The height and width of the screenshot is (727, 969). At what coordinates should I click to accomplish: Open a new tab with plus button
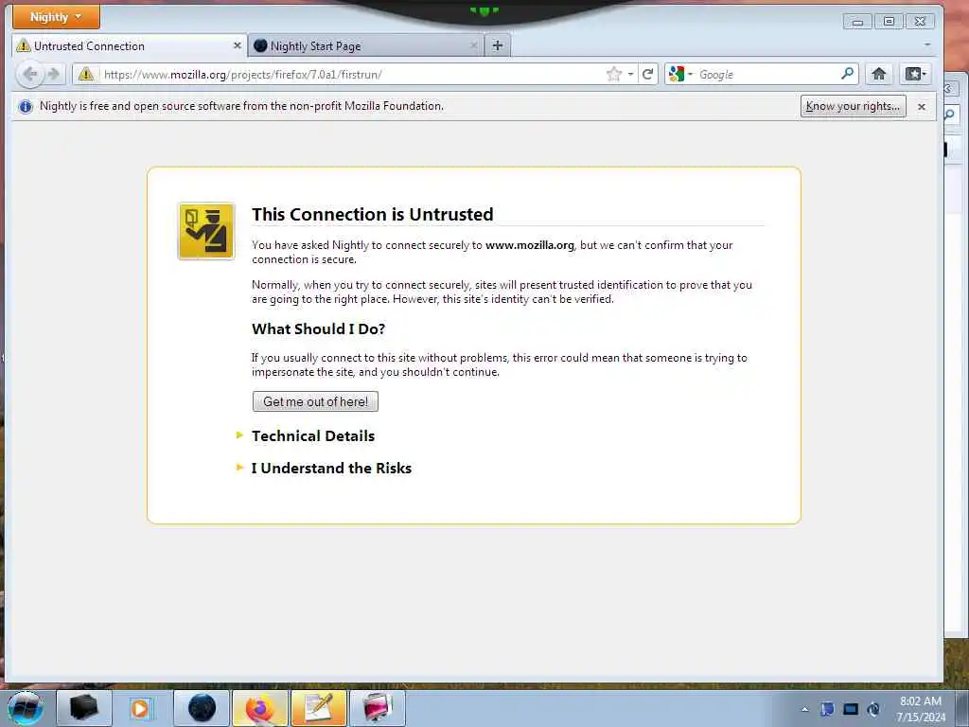[x=498, y=45]
